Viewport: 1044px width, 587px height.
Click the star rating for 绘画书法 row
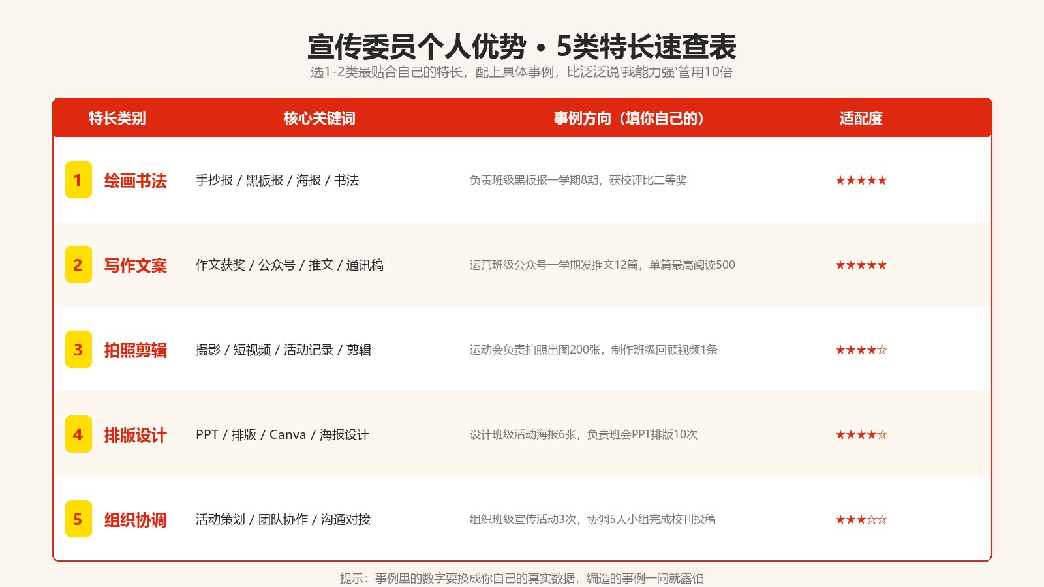point(861,180)
